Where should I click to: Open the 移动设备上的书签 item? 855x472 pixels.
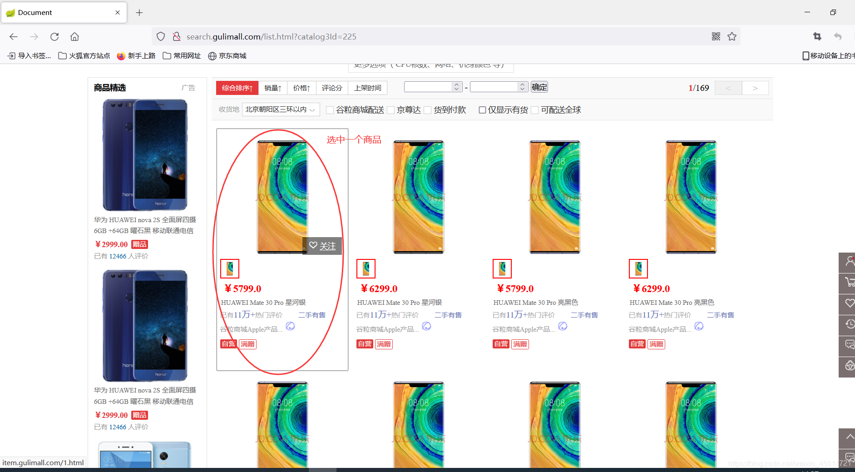[x=828, y=56]
